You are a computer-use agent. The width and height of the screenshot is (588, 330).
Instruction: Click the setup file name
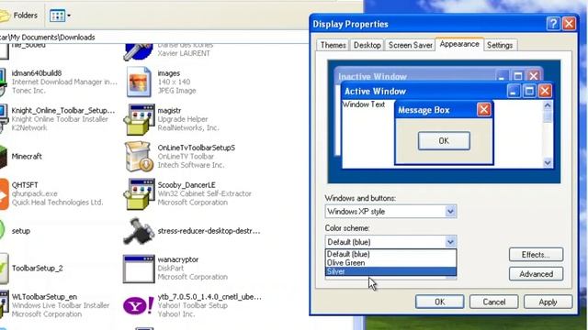(20, 231)
